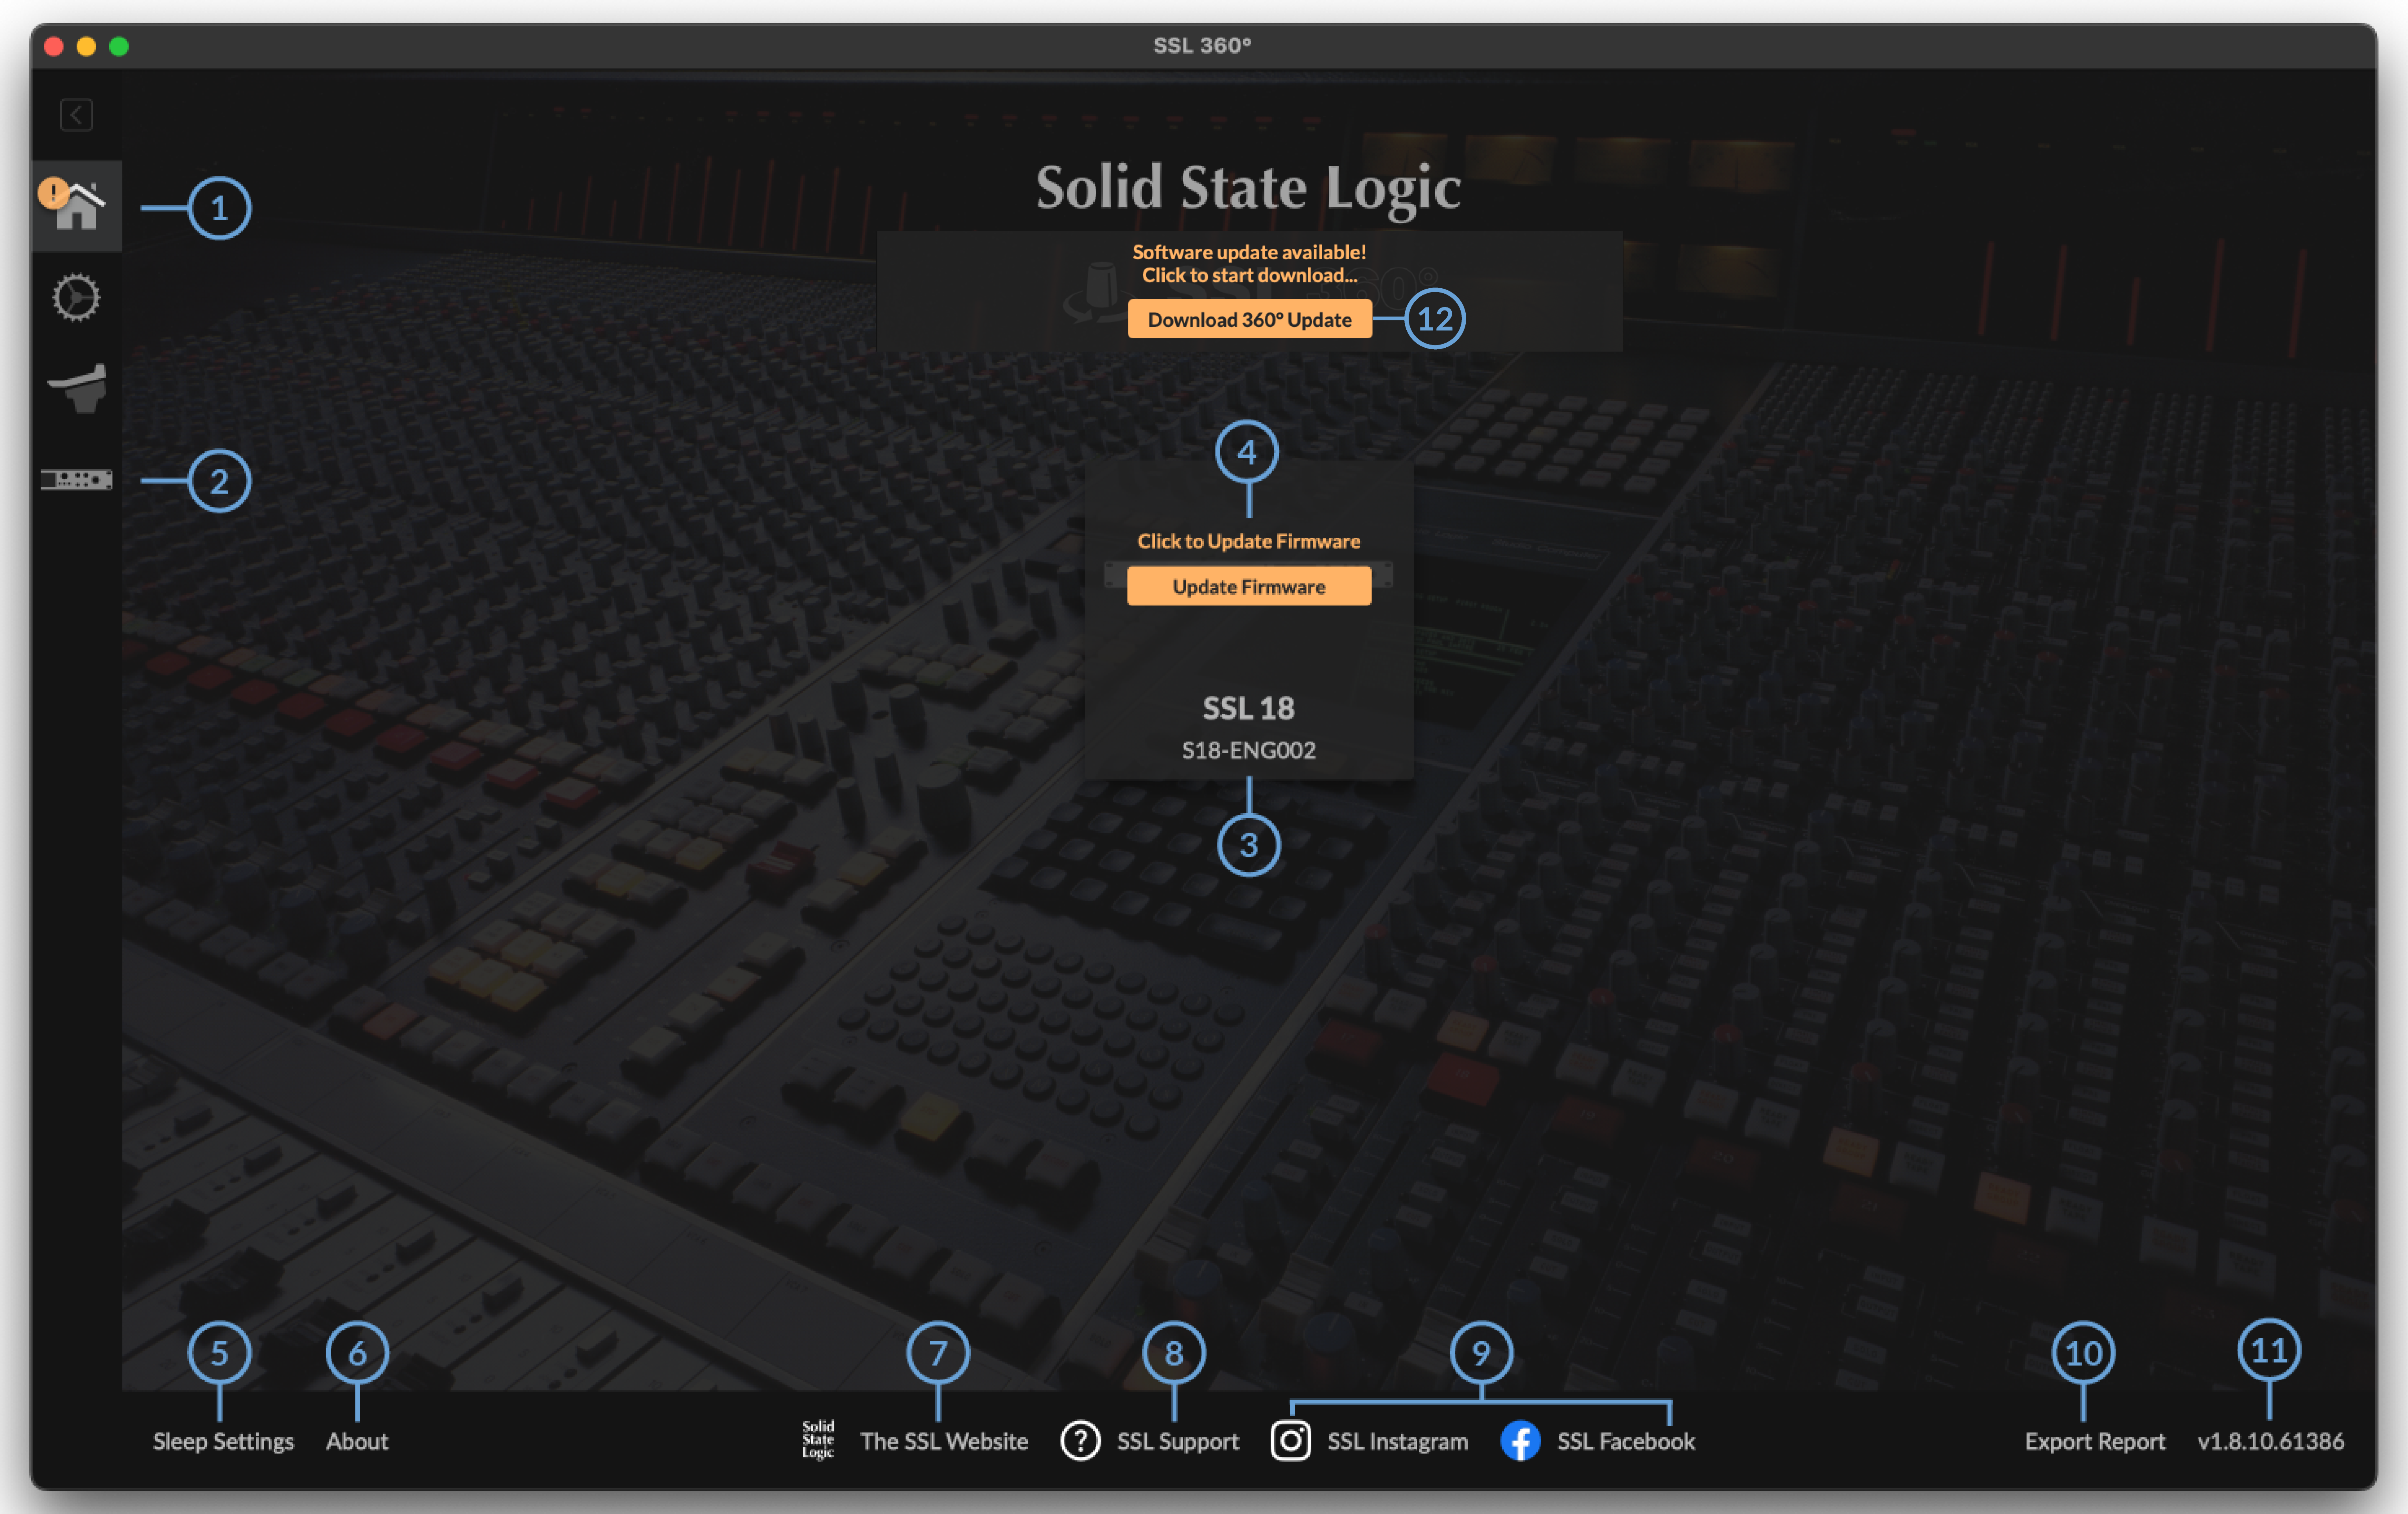Screen dimensions: 2408x1514
Task: Open Sleep Settings
Action: pyautogui.click(x=223, y=1441)
